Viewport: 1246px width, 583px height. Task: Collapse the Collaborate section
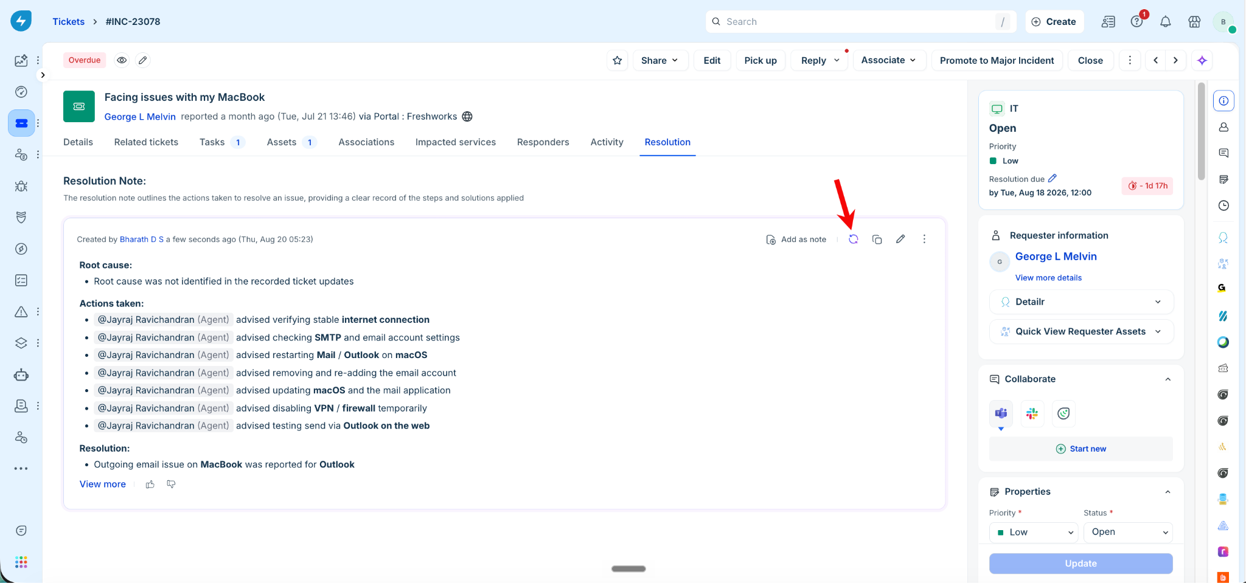point(1168,379)
